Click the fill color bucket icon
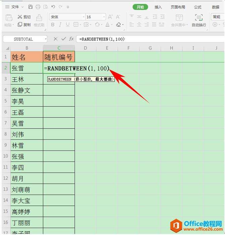The image size is (225, 235). click(x=97, y=24)
